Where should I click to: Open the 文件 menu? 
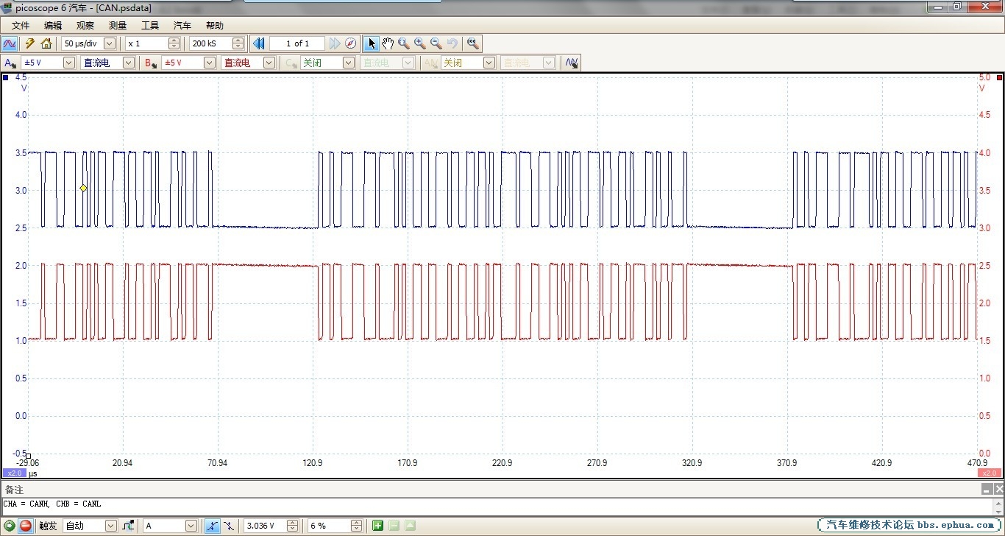[21, 25]
